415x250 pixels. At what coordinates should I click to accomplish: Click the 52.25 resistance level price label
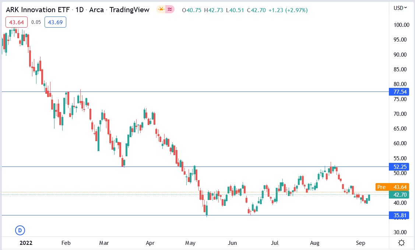pyautogui.click(x=399, y=167)
